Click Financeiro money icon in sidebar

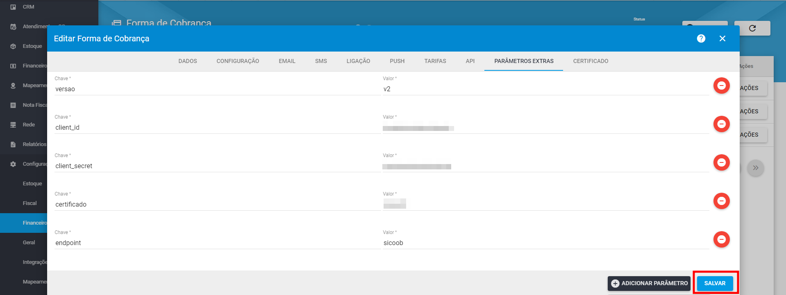click(x=13, y=66)
